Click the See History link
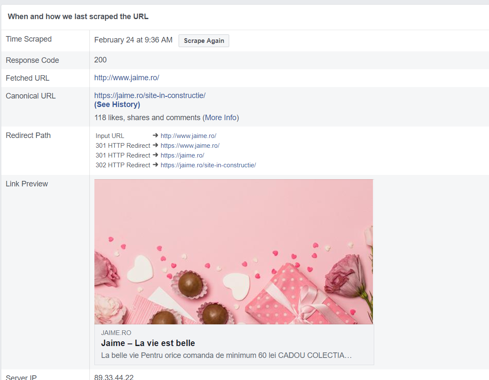 pyautogui.click(x=117, y=104)
